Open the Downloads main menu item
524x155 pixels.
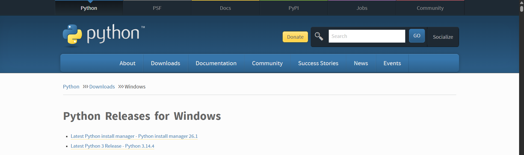165,63
